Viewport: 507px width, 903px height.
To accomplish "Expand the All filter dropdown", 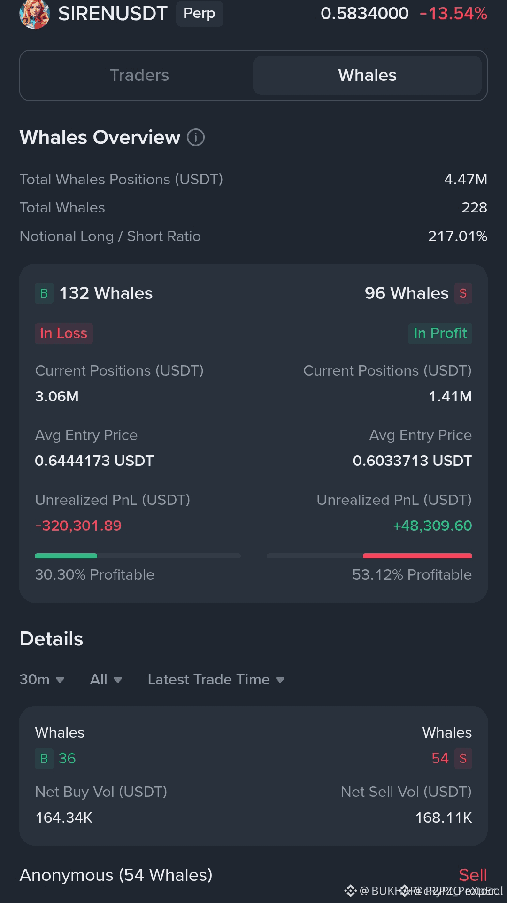I will (106, 680).
